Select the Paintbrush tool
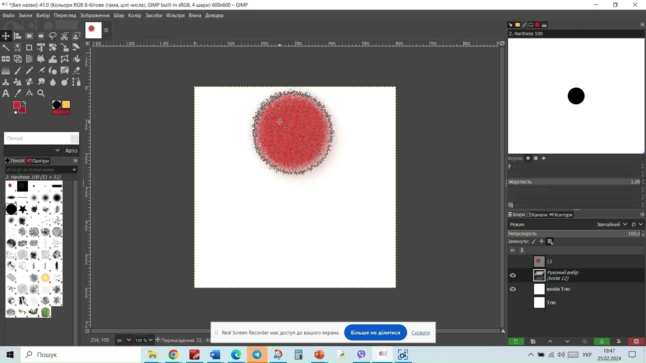Image resolution: width=646 pixels, height=363 pixels. tap(17, 71)
